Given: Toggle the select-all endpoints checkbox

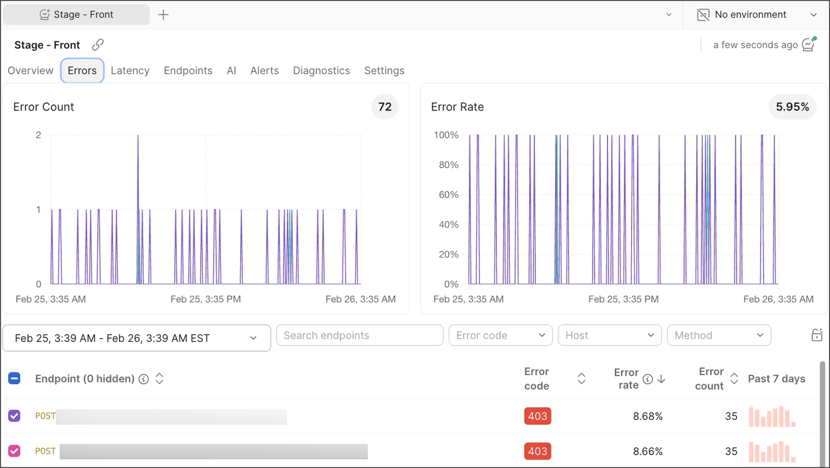Looking at the screenshot, I should coord(15,378).
